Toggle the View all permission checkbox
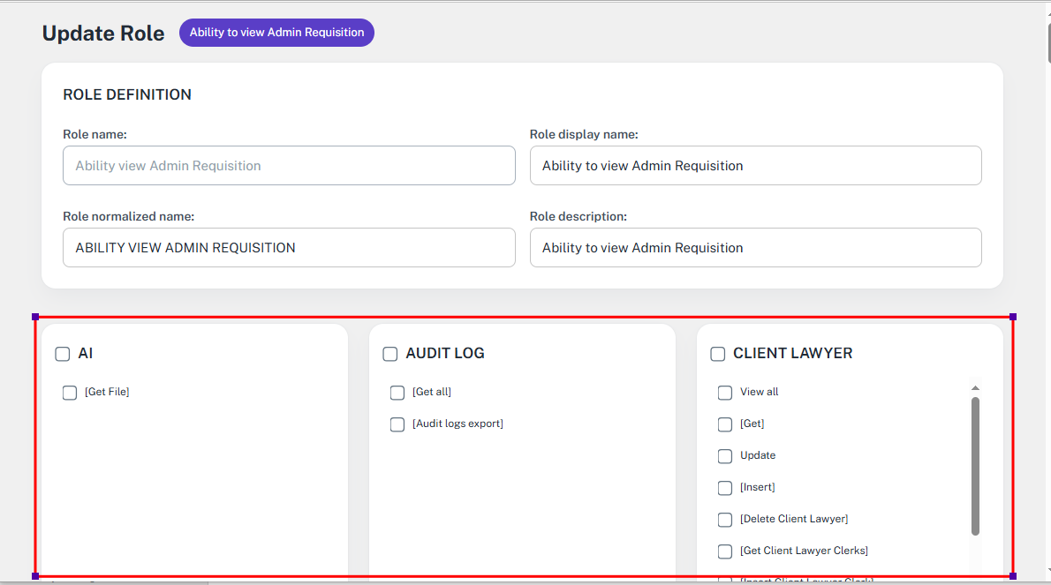Screen dimensions: 1051x585 pos(725,393)
